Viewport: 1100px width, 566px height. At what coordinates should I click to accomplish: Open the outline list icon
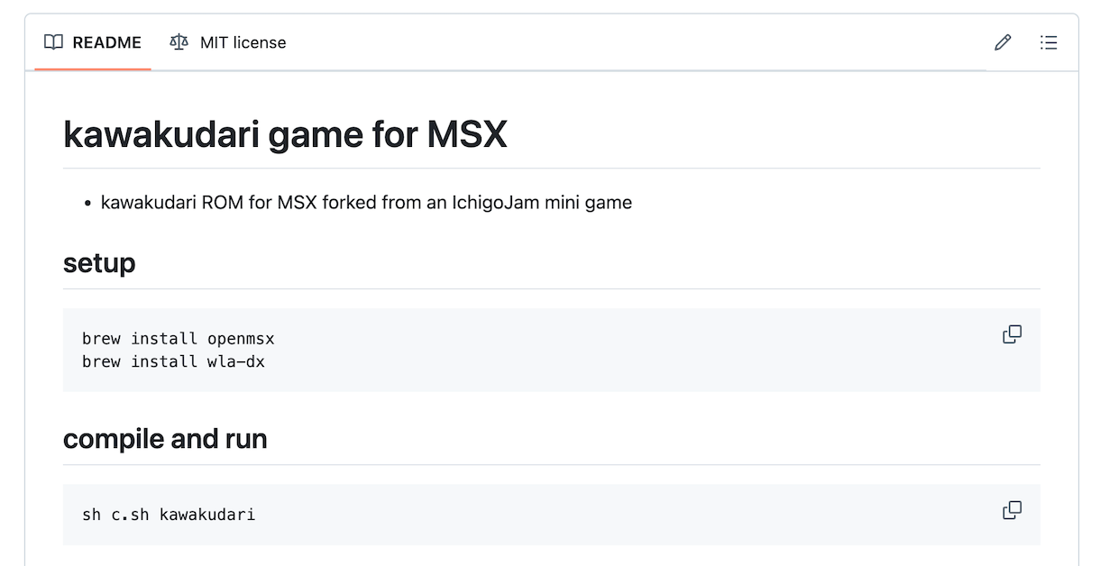1049,42
